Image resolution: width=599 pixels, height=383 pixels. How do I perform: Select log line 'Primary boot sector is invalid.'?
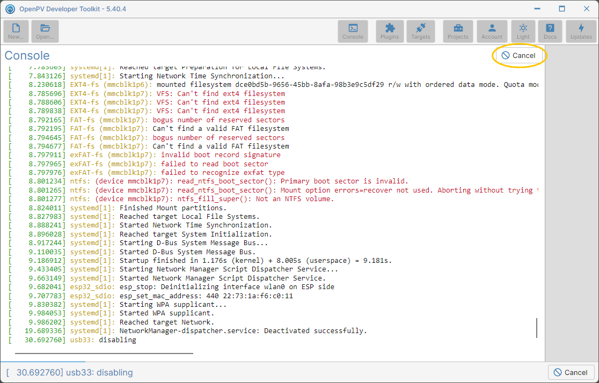coord(209,181)
